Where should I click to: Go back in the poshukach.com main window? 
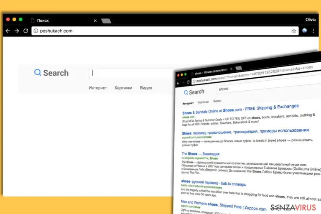[x=8, y=31]
